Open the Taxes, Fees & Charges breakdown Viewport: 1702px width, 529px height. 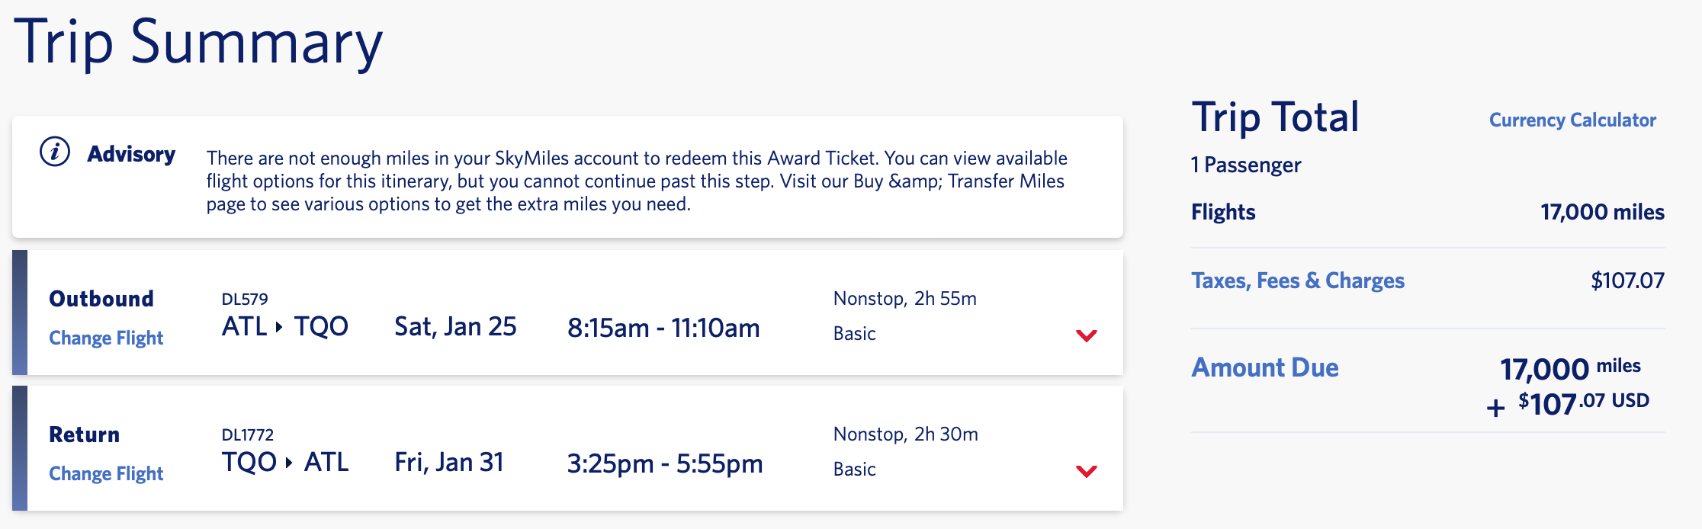1297,281
